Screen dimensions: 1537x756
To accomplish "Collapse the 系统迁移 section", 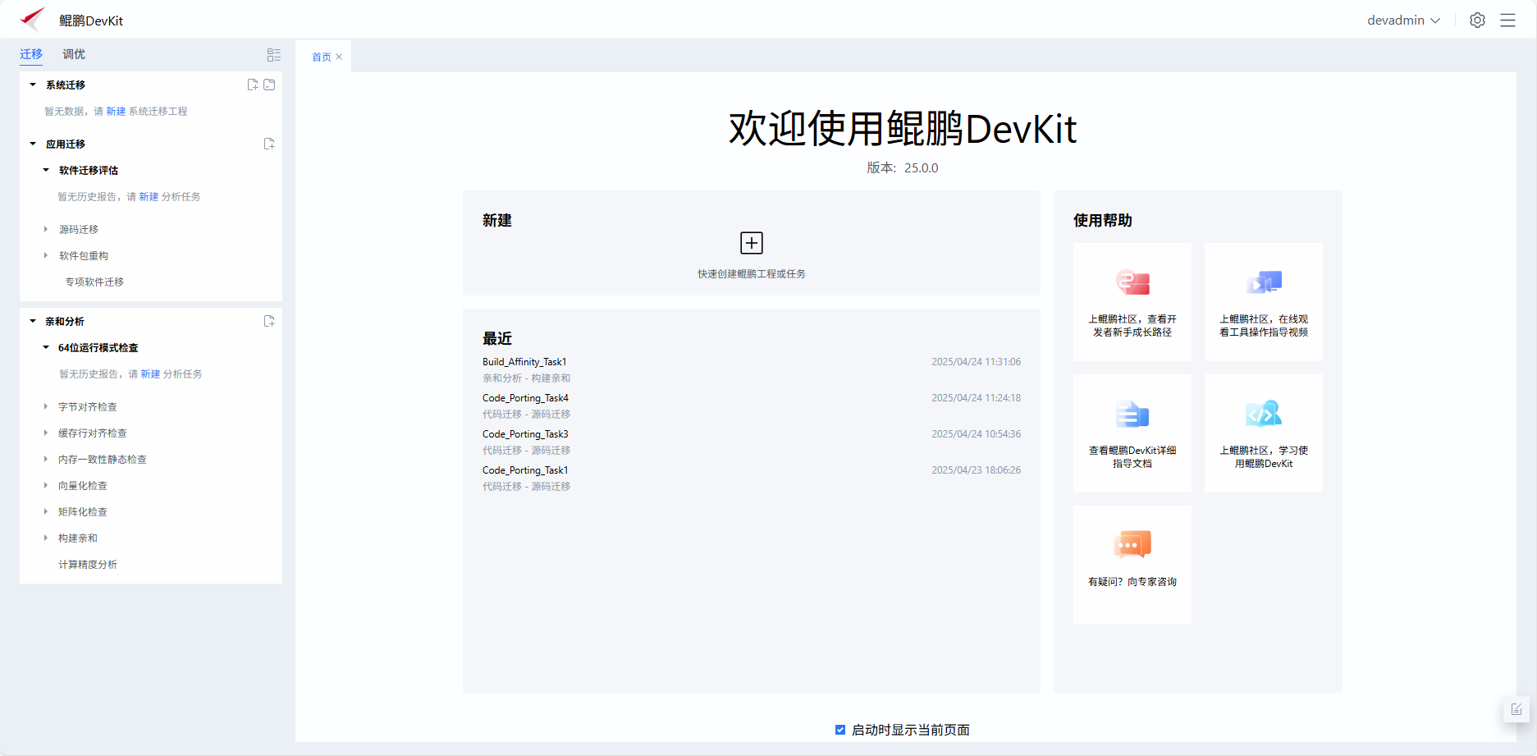I will click(x=33, y=85).
